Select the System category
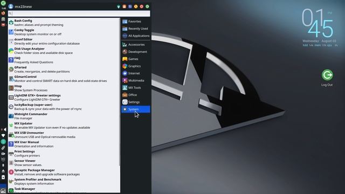This screenshot has width=345, height=194. tap(135, 109)
